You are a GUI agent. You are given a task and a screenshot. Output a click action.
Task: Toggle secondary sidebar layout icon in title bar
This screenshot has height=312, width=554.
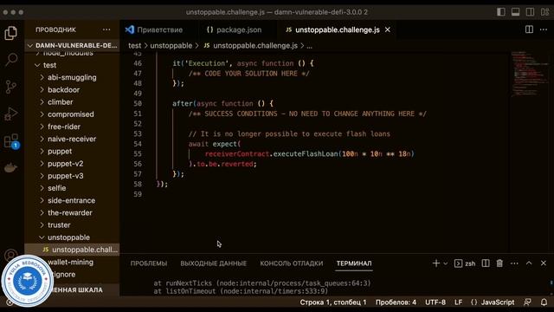pos(530,12)
